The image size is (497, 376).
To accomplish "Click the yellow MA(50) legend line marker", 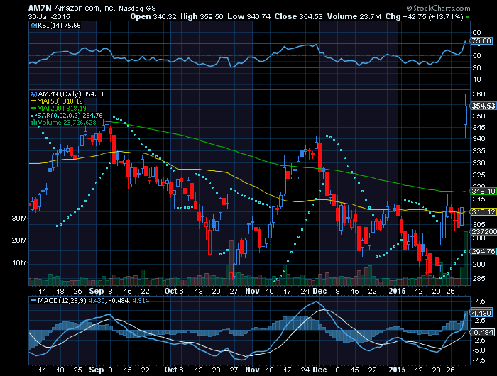I will point(33,101).
